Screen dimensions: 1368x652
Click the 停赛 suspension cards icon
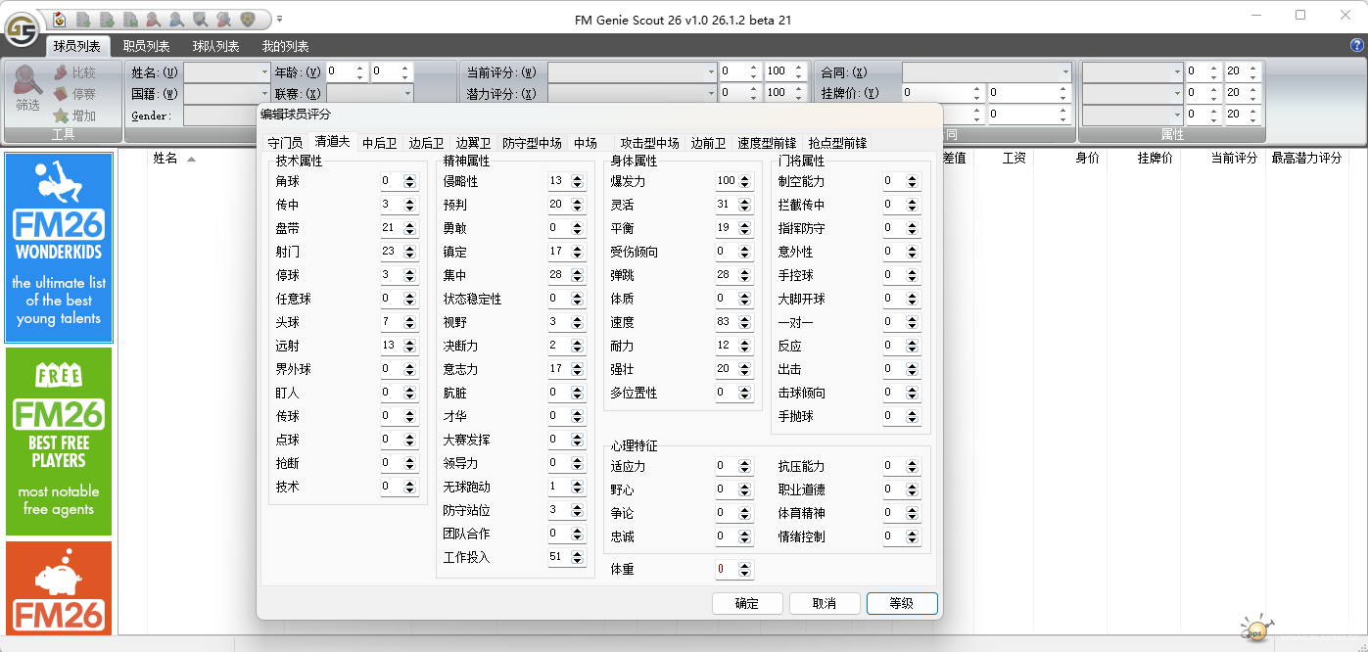tap(61, 94)
